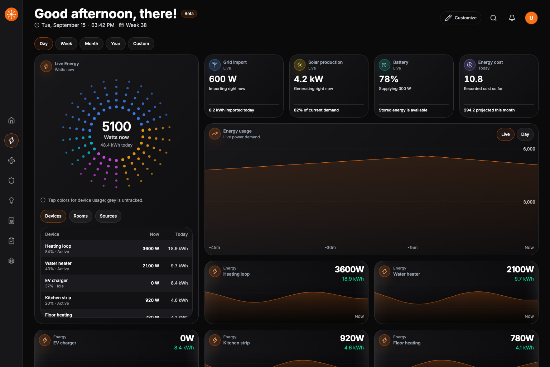Viewport: 550px width, 367px height.
Task: Click the Battery card icon
Action: click(x=385, y=65)
